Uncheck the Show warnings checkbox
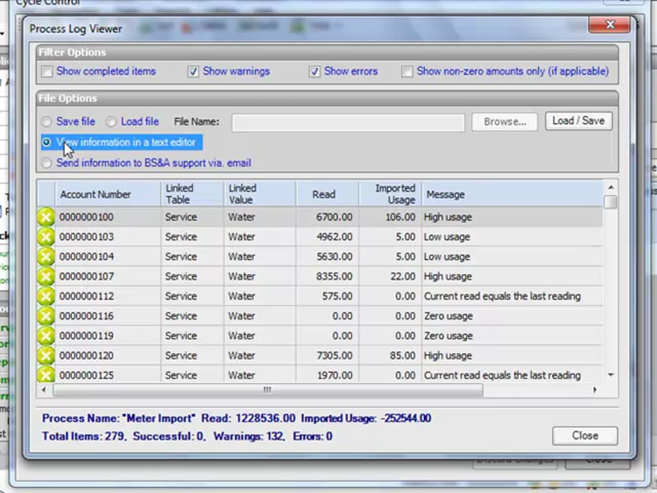 194,72
